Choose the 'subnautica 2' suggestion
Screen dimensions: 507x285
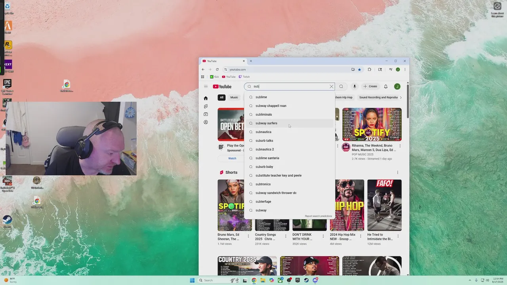coord(290,149)
